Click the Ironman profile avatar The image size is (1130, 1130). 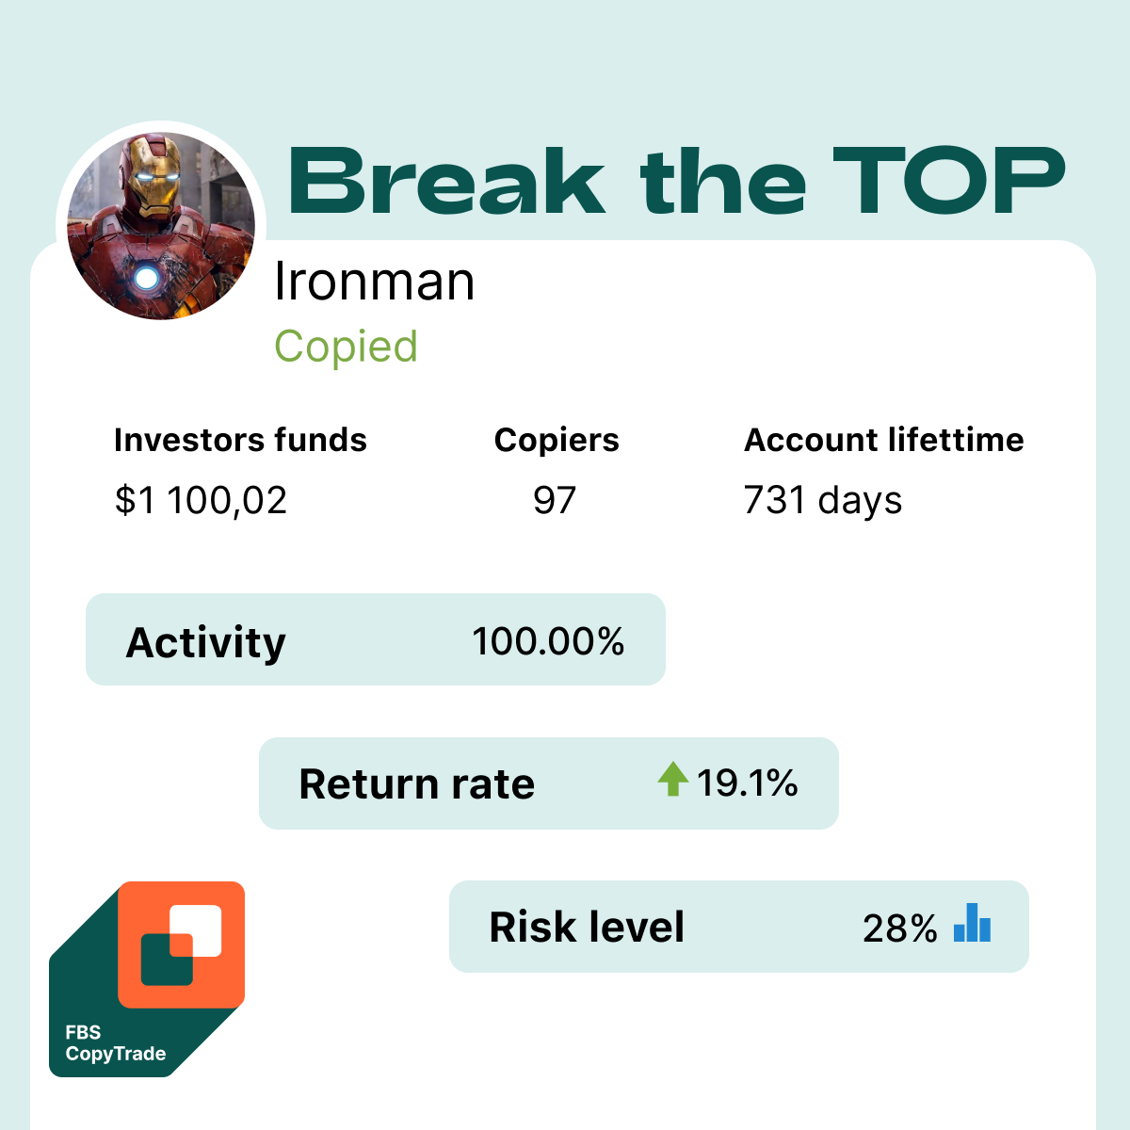(161, 226)
